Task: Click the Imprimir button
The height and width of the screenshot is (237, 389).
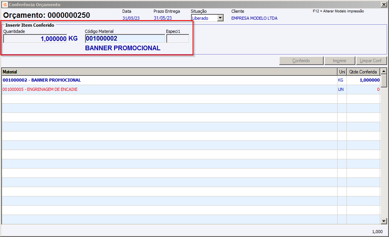Action: 340,61
